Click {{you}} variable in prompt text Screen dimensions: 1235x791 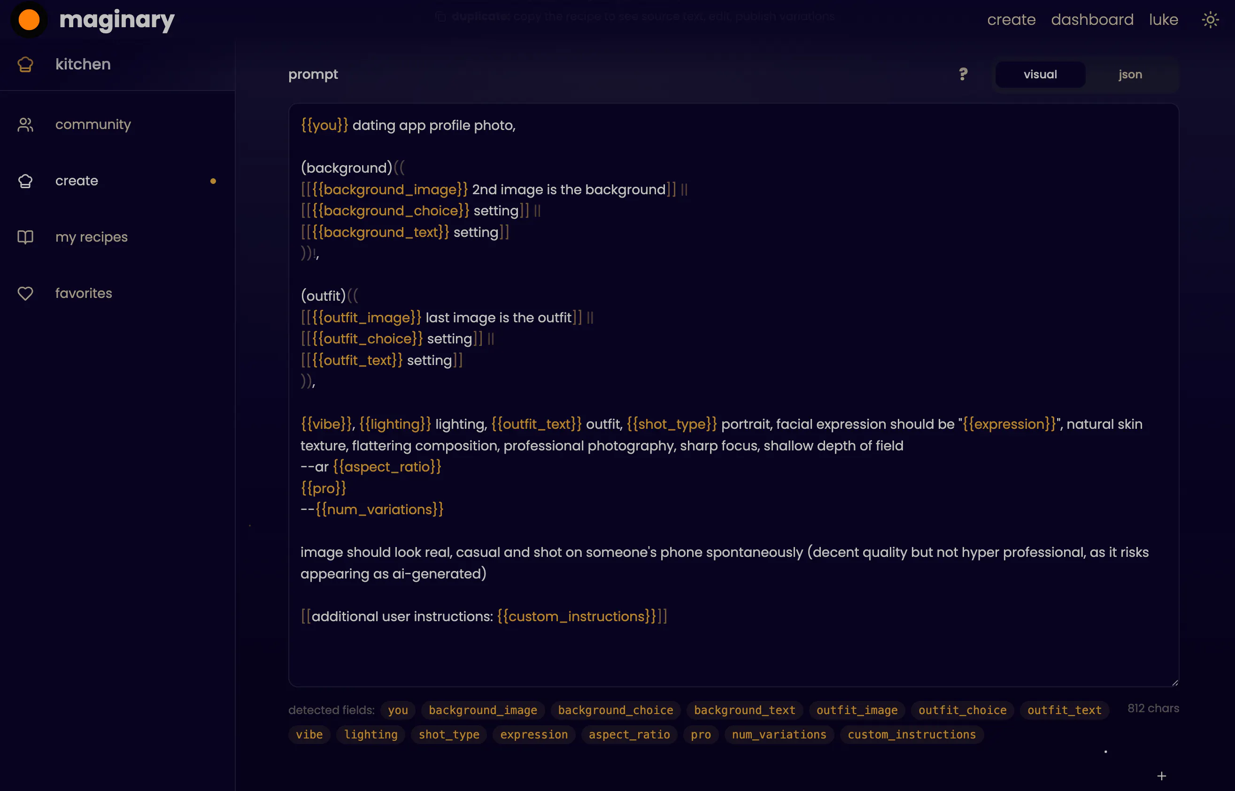pos(324,125)
